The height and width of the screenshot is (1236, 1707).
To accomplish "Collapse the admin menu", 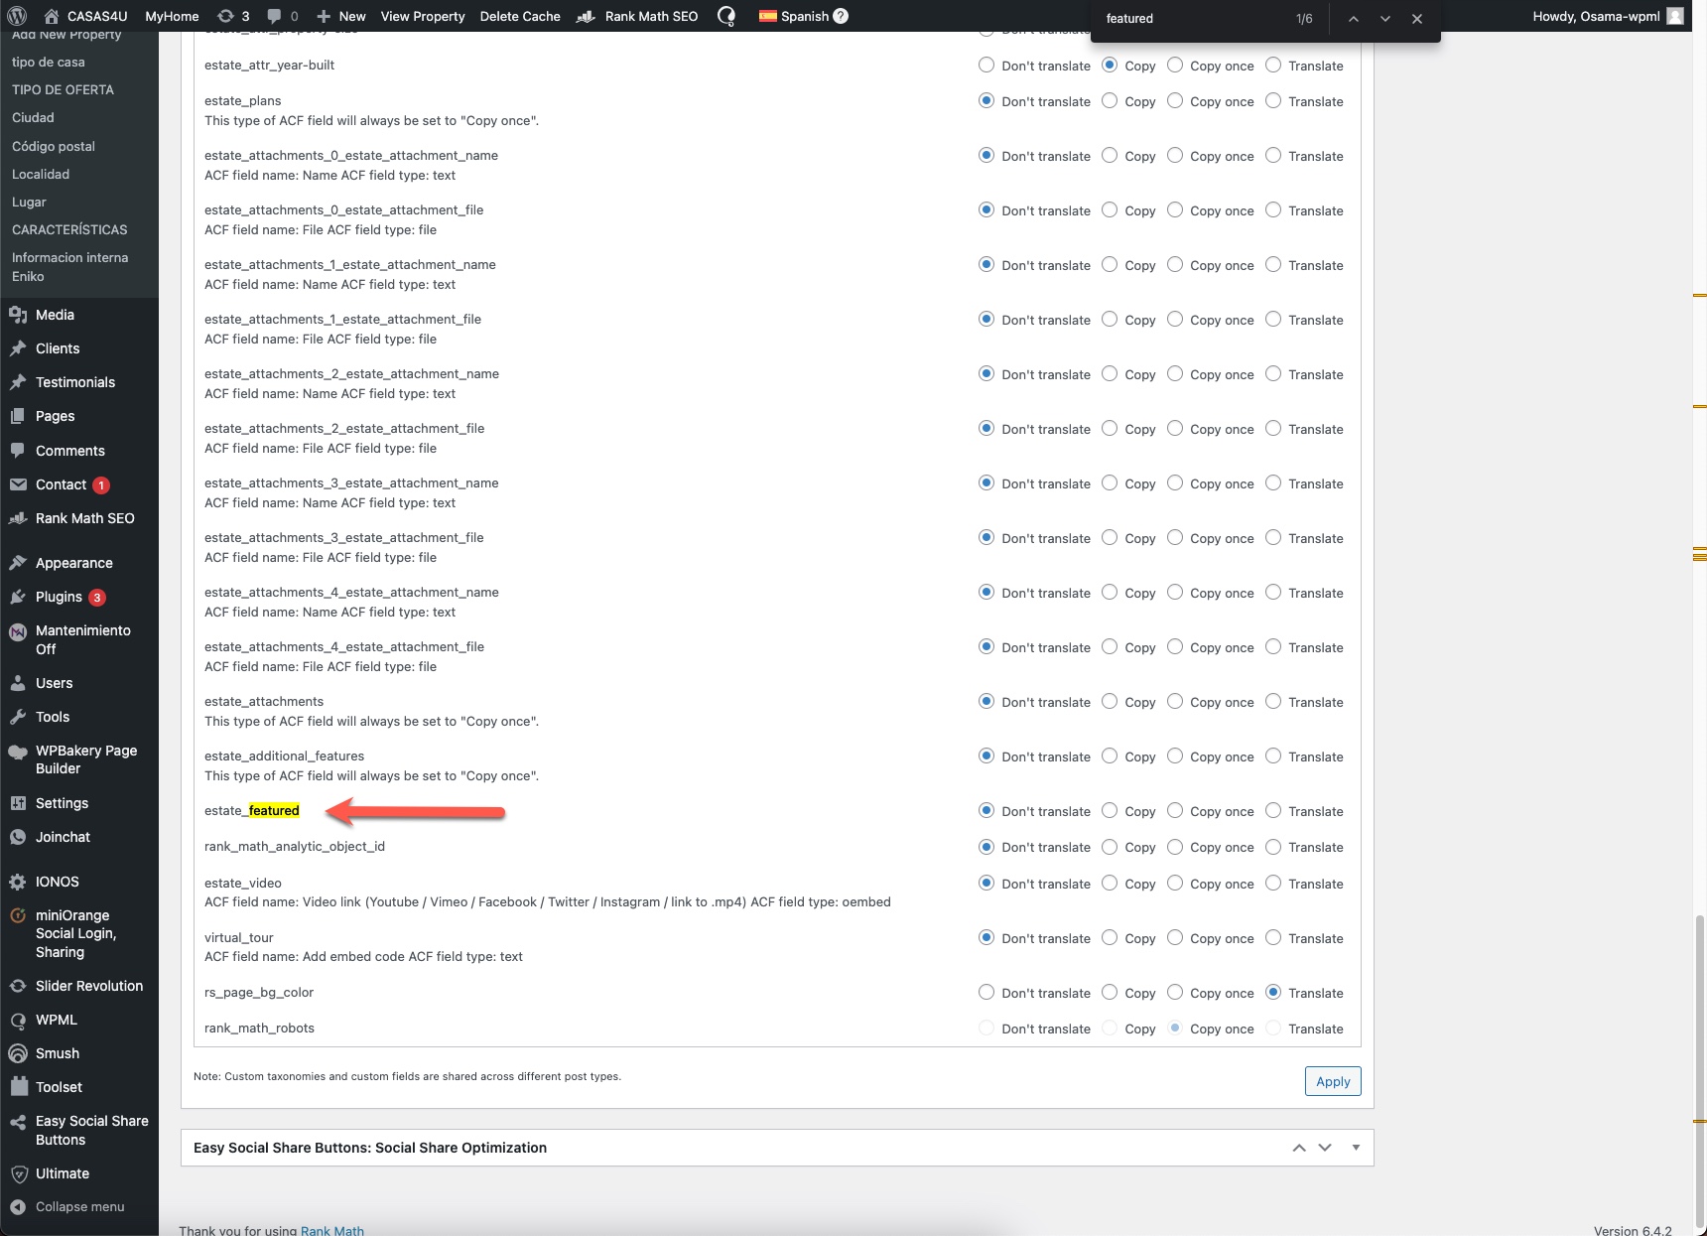I will (x=67, y=1207).
